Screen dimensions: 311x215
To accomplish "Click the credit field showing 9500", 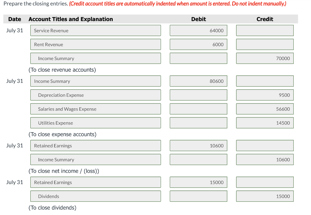I will click(x=265, y=95).
